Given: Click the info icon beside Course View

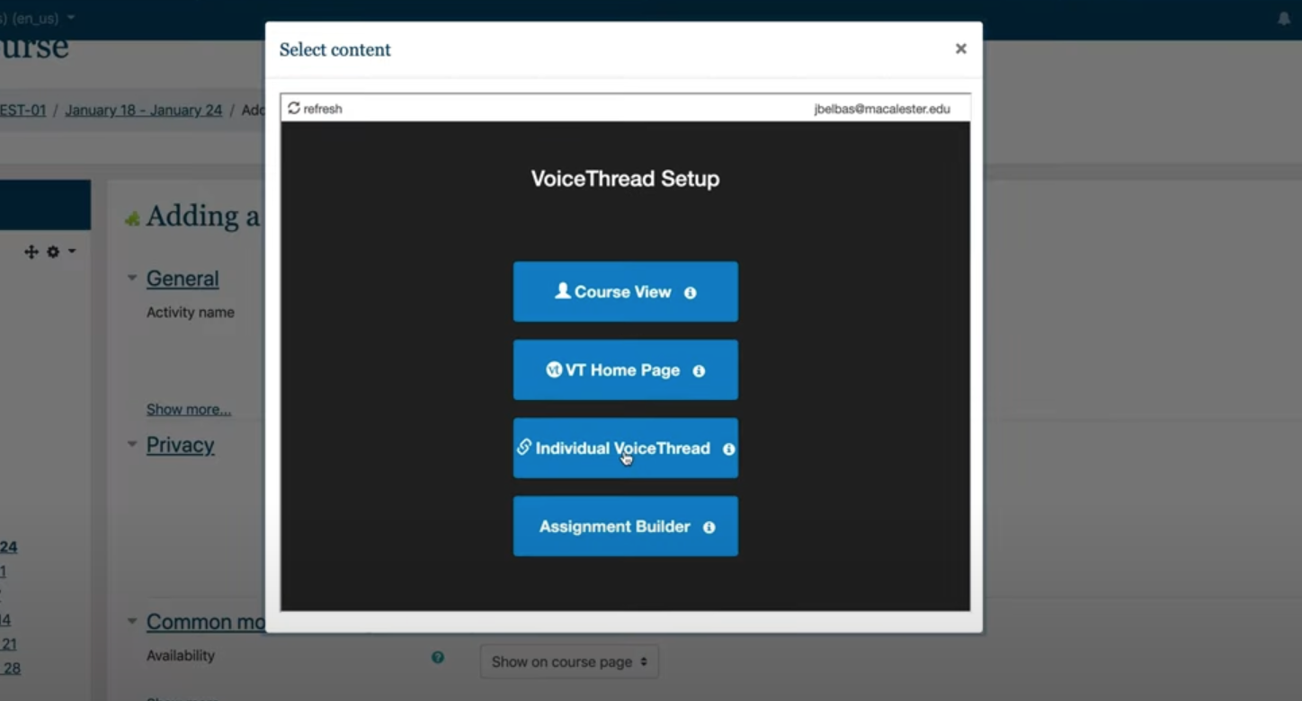Looking at the screenshot, I should coord(690,293).
